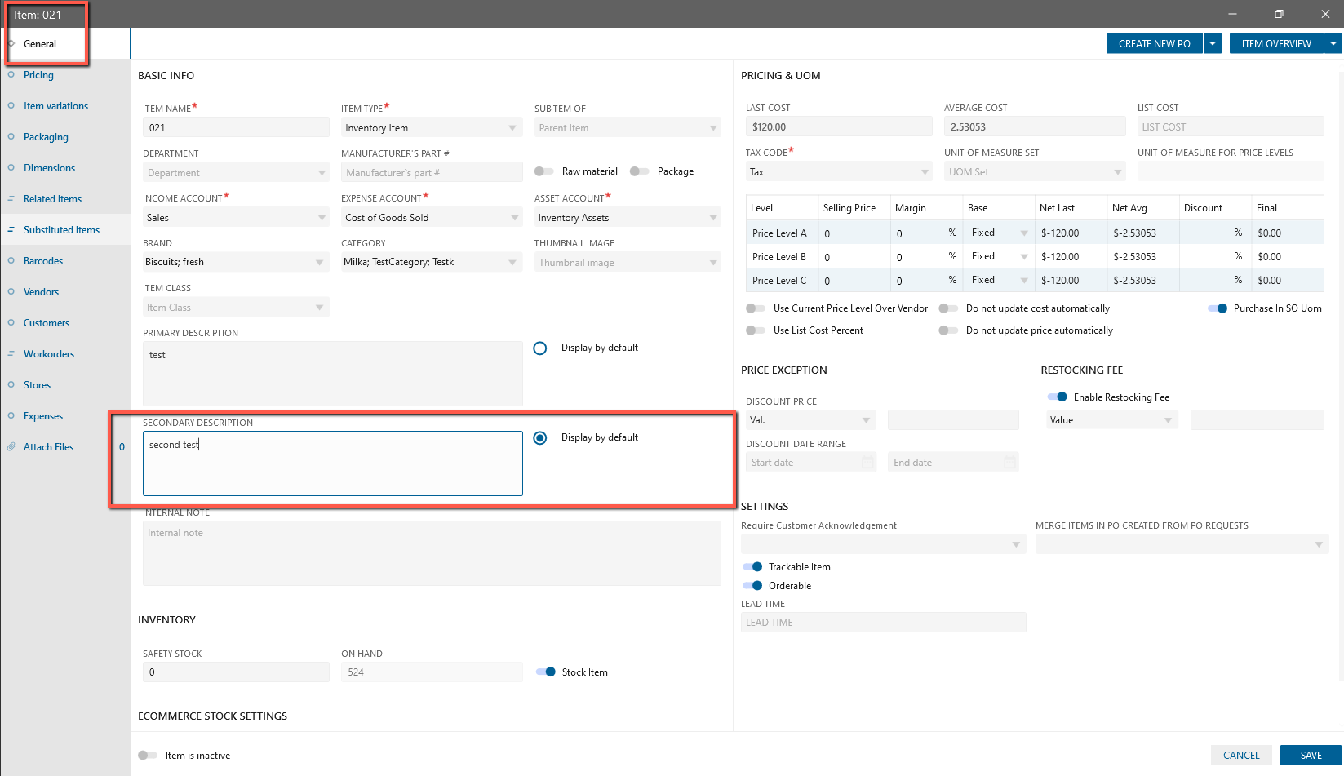Go to the Packaging section
This screenshot has height=776, width=1344.
(46, 137)
